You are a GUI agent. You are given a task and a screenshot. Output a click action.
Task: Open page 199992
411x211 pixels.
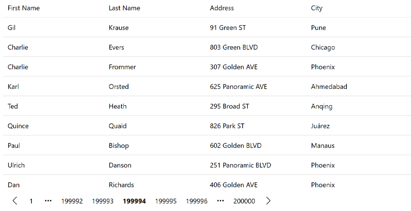(72, 201)
